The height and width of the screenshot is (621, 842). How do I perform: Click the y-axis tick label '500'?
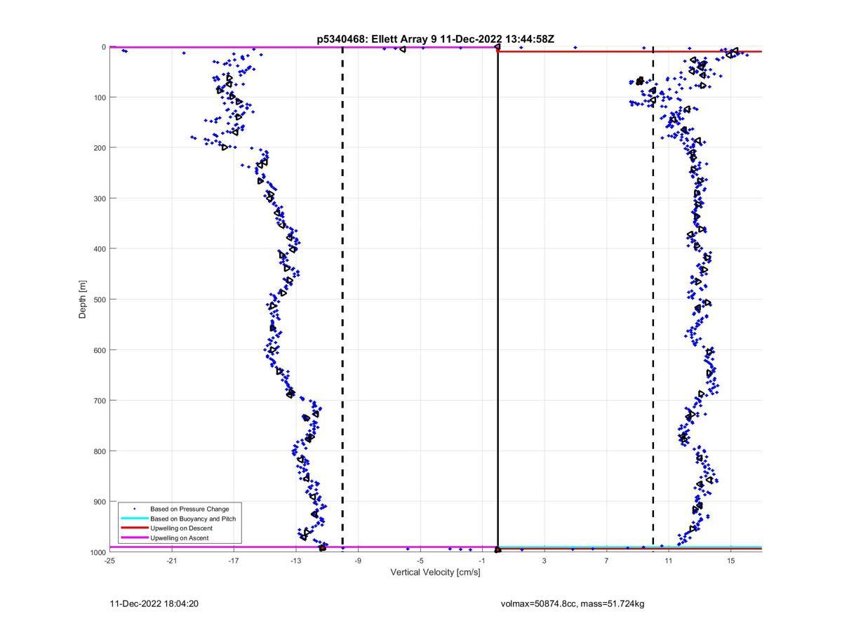(100, 300)
